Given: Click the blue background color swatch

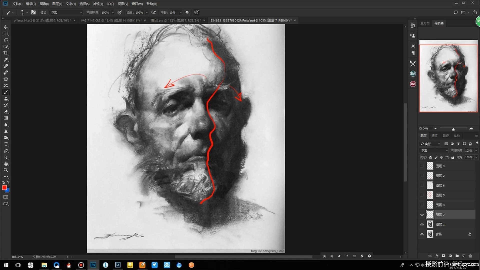Looking at the screenshot, I should point(7,190).
